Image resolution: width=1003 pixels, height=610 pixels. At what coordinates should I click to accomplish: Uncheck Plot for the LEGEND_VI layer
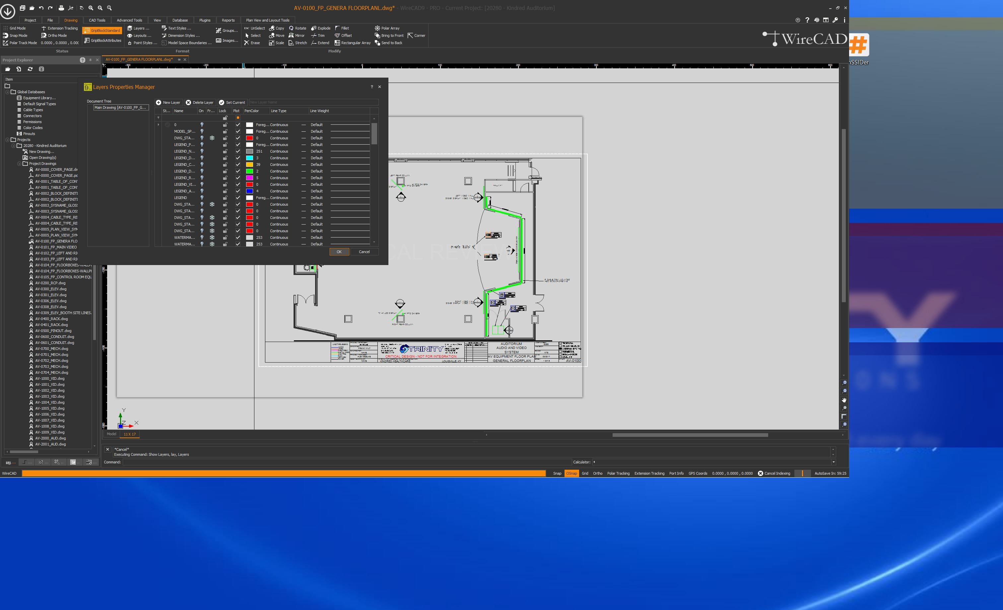coord(238,184)
